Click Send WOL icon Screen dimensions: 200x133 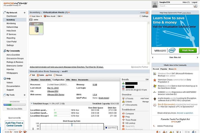pyautogui.click(x=123, y=126)
